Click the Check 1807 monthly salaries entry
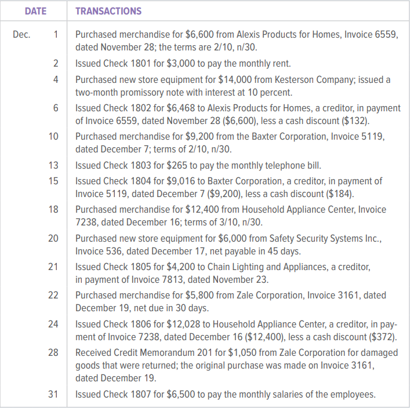Image resolution: width=410 pixels, height=408 pixels. pyautogui.click(x=226, y=394)
